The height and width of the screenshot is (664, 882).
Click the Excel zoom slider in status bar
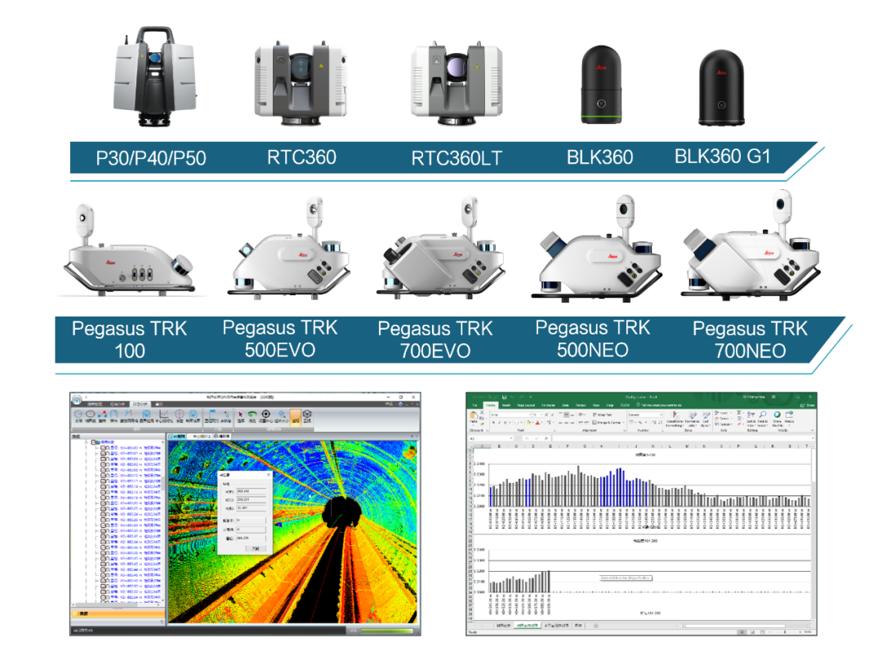pos(785,632)
